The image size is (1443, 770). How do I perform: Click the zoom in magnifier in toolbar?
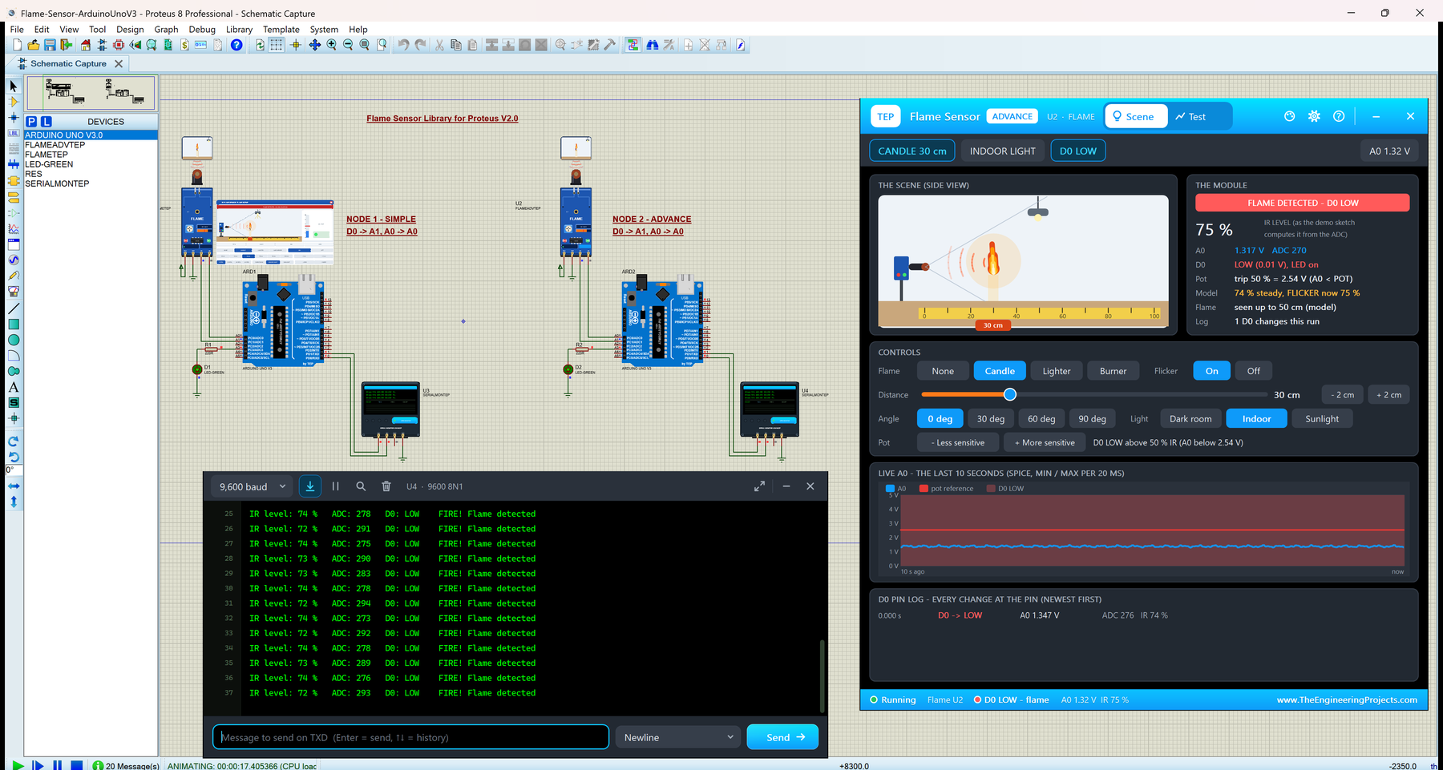coord(331,45)
